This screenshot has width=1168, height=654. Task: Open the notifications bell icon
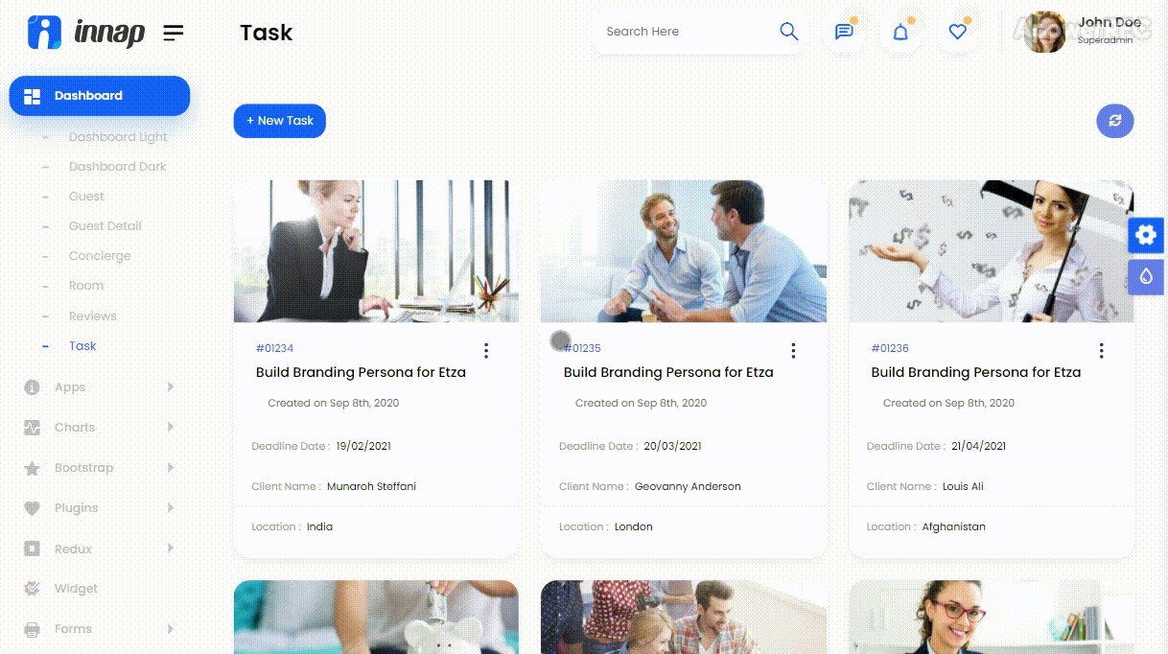pyautogui.click(x=900, y=32)
